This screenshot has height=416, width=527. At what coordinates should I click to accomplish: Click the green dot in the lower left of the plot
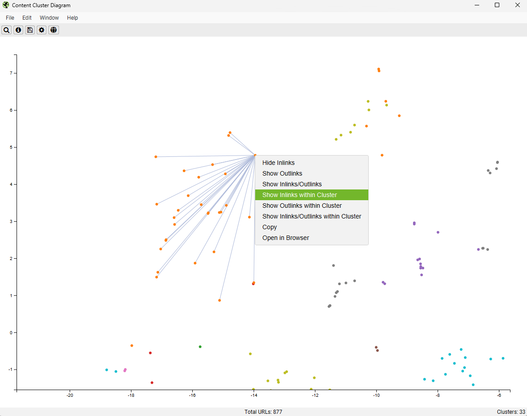(200, 347)
